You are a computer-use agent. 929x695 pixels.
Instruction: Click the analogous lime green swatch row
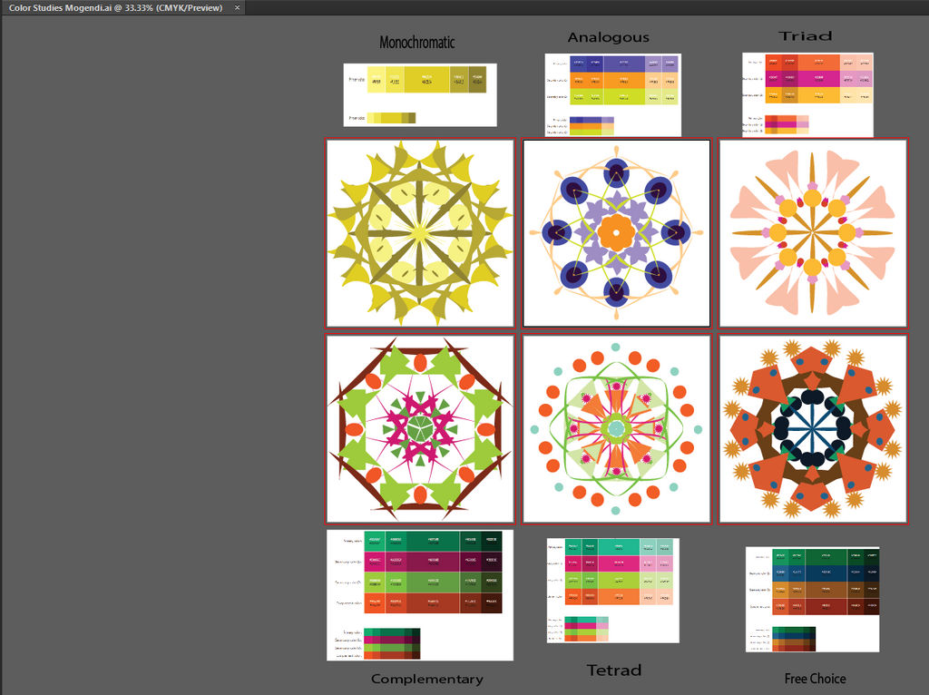click(x=623, y=96)
